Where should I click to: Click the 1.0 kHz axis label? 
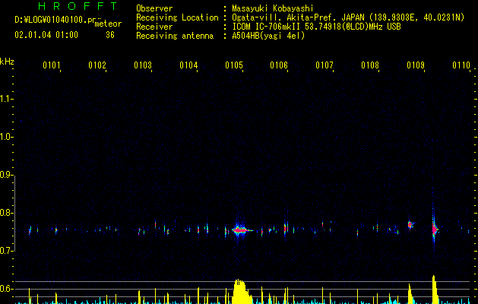point(6,137)
